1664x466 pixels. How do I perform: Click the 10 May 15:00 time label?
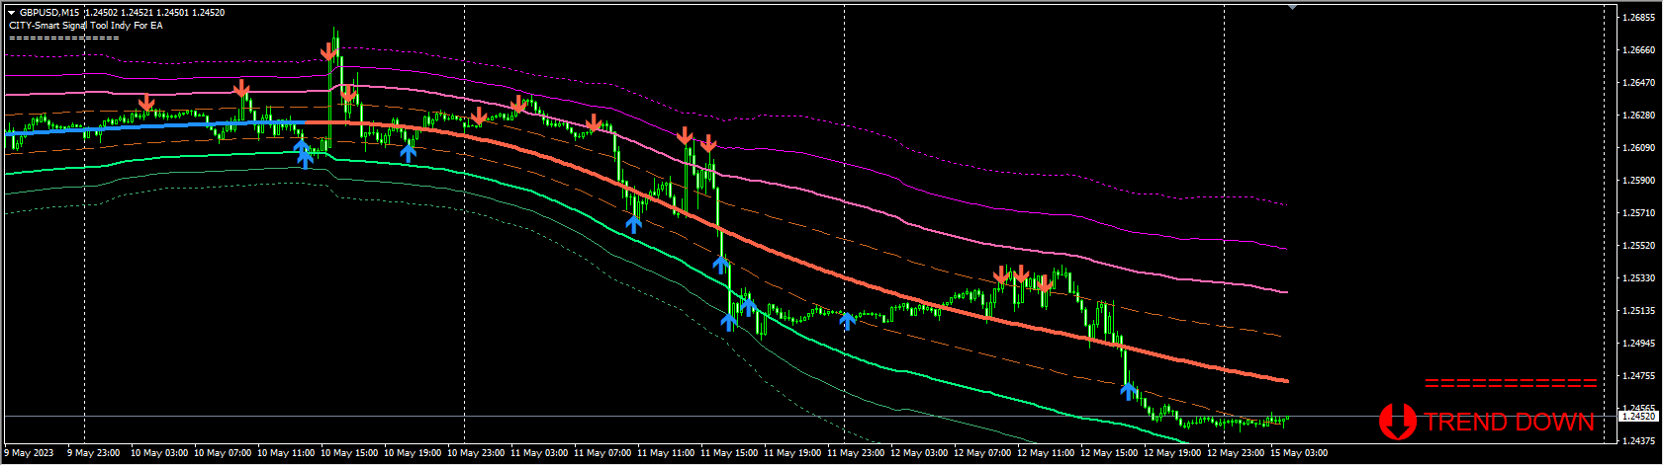349,453
